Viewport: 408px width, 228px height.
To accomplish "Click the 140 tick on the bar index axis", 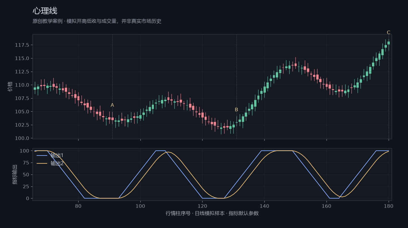I will [264, 205].
